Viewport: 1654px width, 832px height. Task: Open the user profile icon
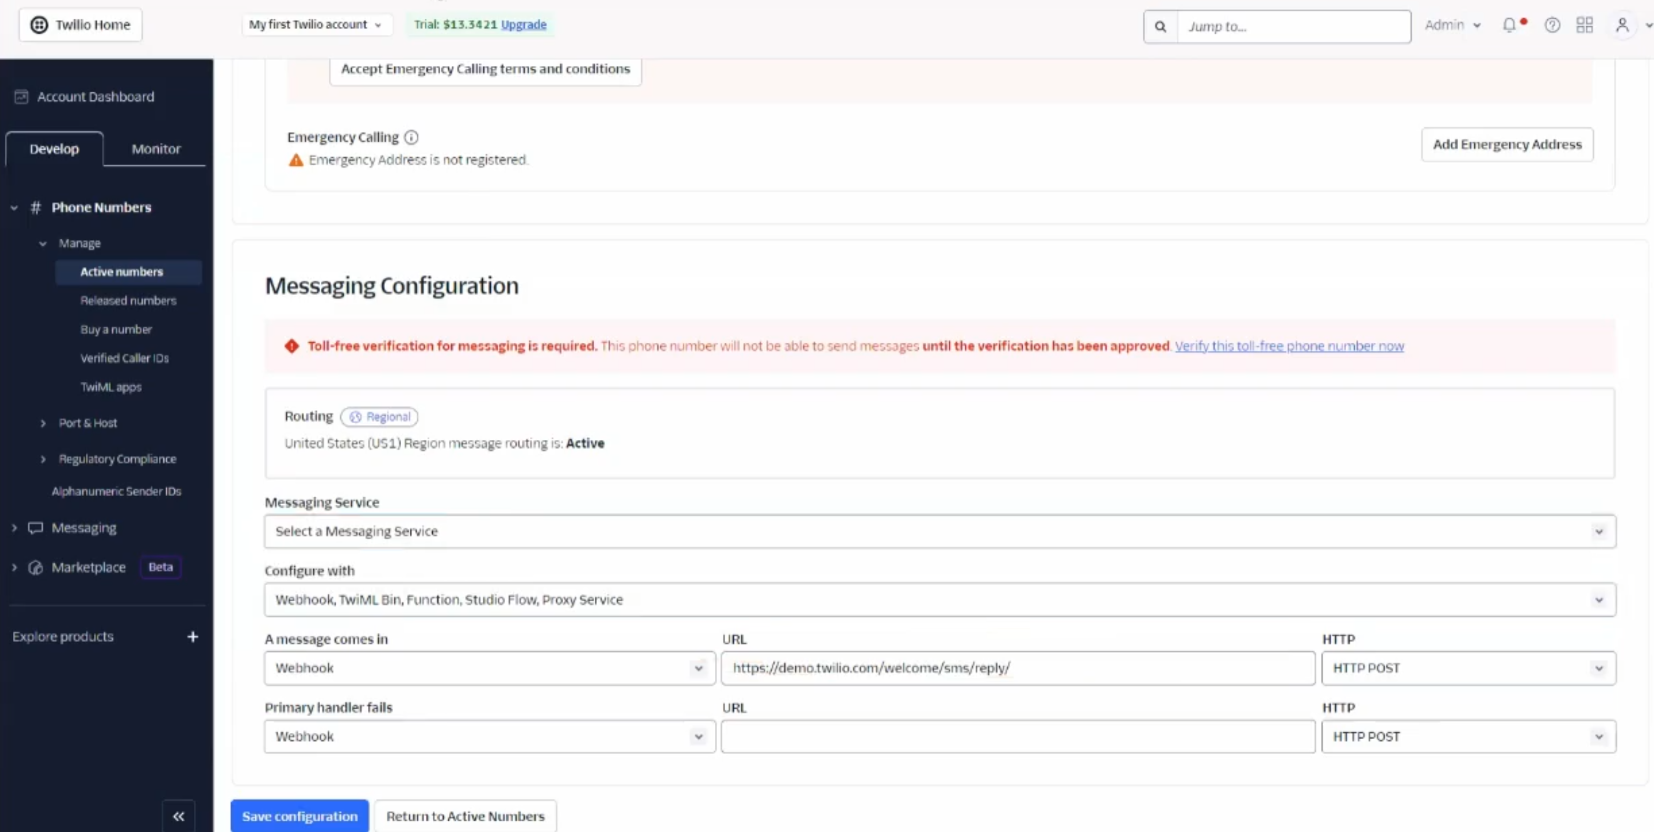[1622, 25]
